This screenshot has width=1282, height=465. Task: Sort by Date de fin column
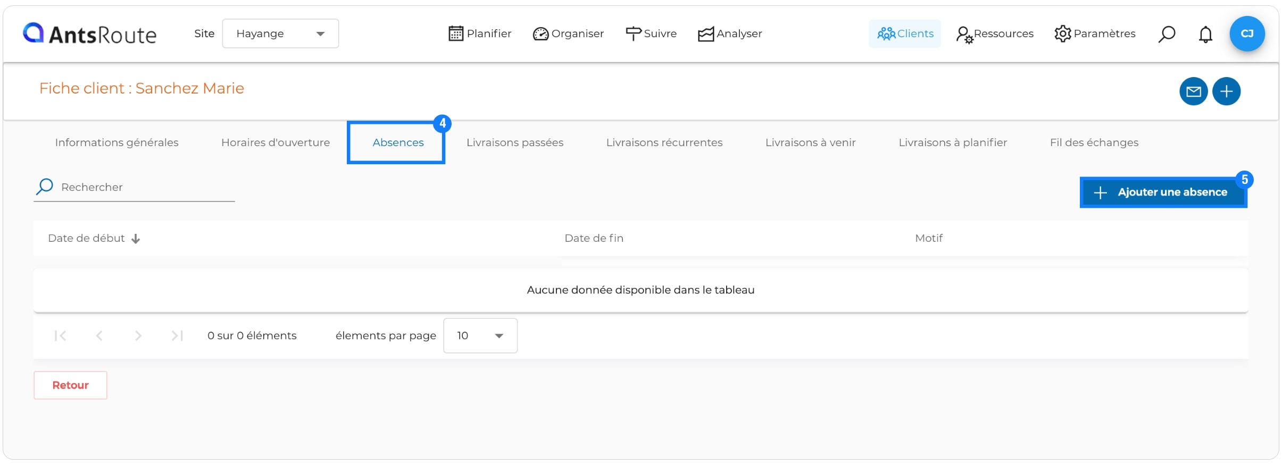point(594,238)
